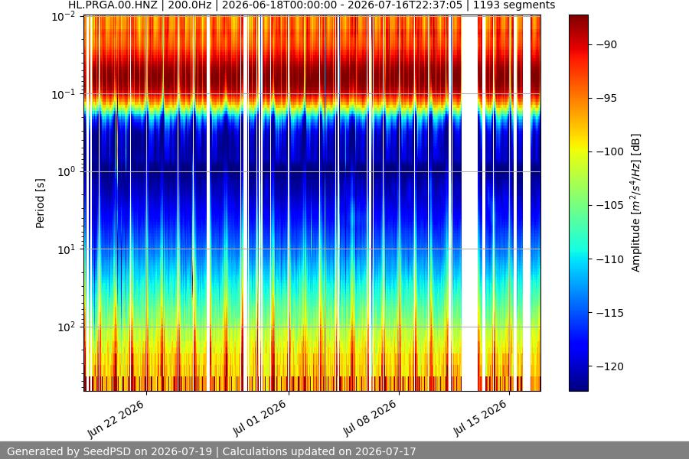This screenshot has height=459, width=689.
Task: Click the wide white data gap before Jul 15
Action: (x=469, y=203)
